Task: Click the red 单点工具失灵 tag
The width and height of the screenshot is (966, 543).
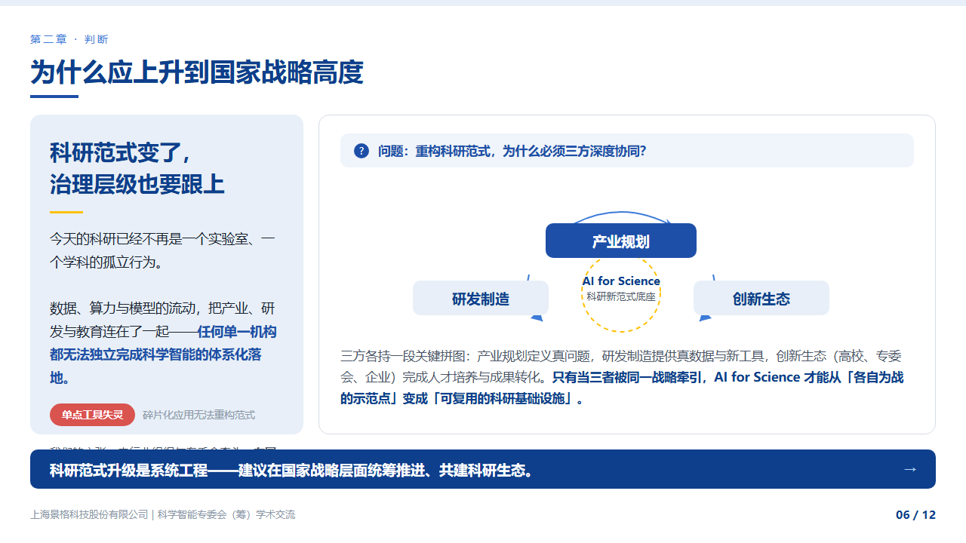Action: click(x=93, y=415)
